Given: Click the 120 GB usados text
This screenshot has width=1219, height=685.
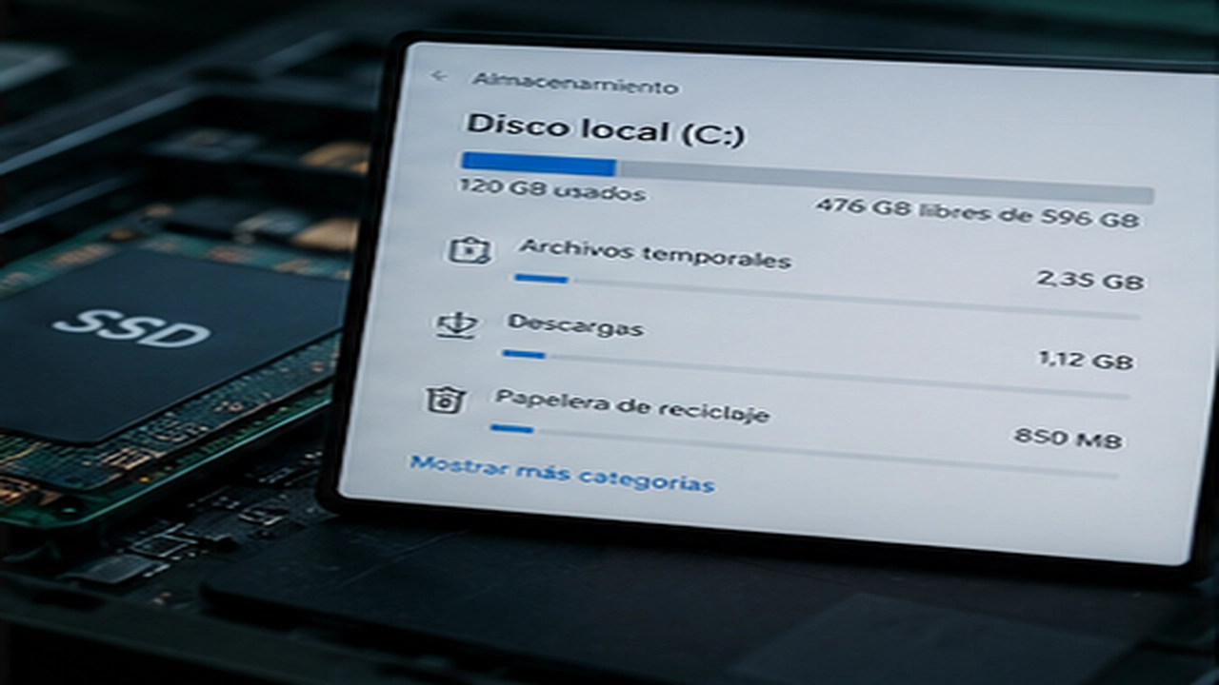Looking at the screenshot, I should 552,189.
